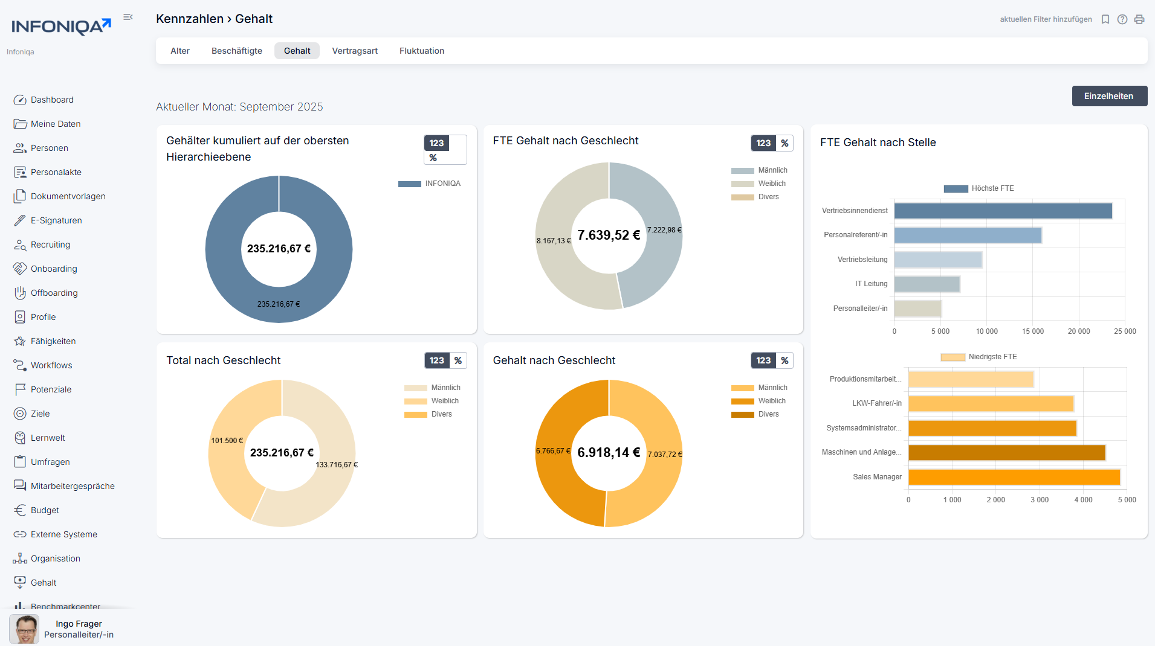
Task: Switch to the Alter tab
Action: pos(180,51)
